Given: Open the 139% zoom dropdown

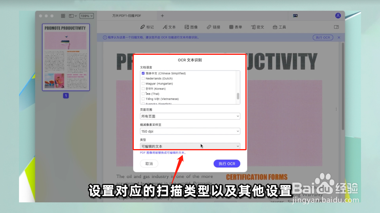Looking at the screenshot, I should pyautogui.click(x=87, y=16).
